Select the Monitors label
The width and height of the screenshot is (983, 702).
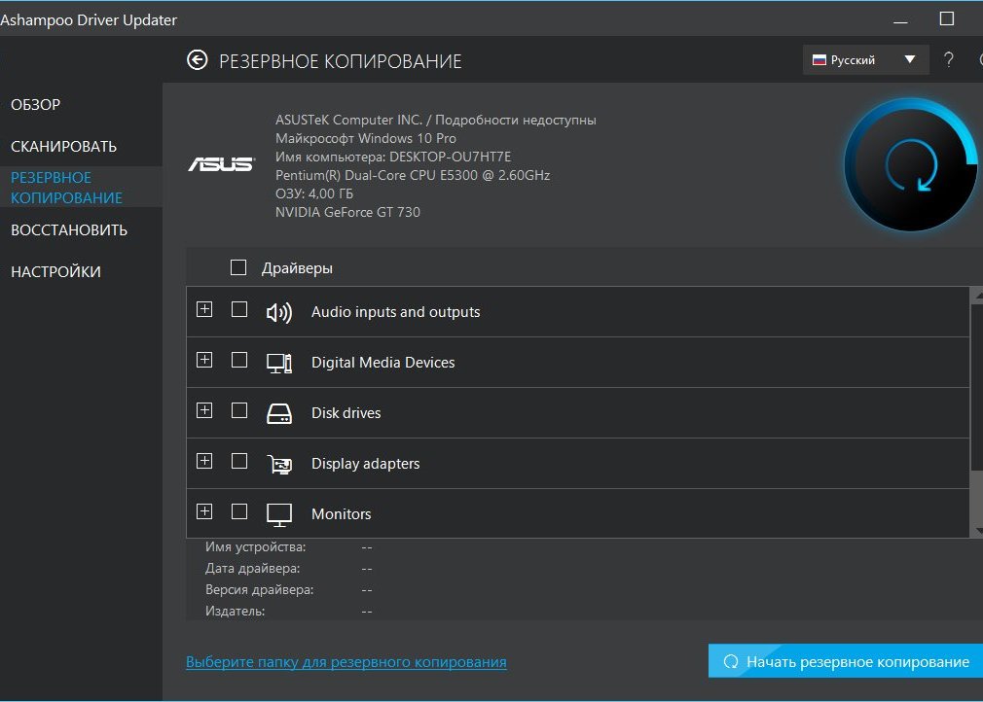[341, 514]
